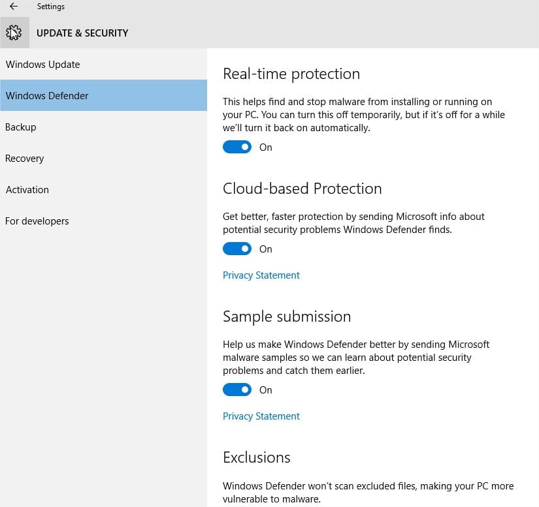Open Privacy Statement under Cloud-based Protection
This screenshot has width=539, height=507.
[261, 275]
